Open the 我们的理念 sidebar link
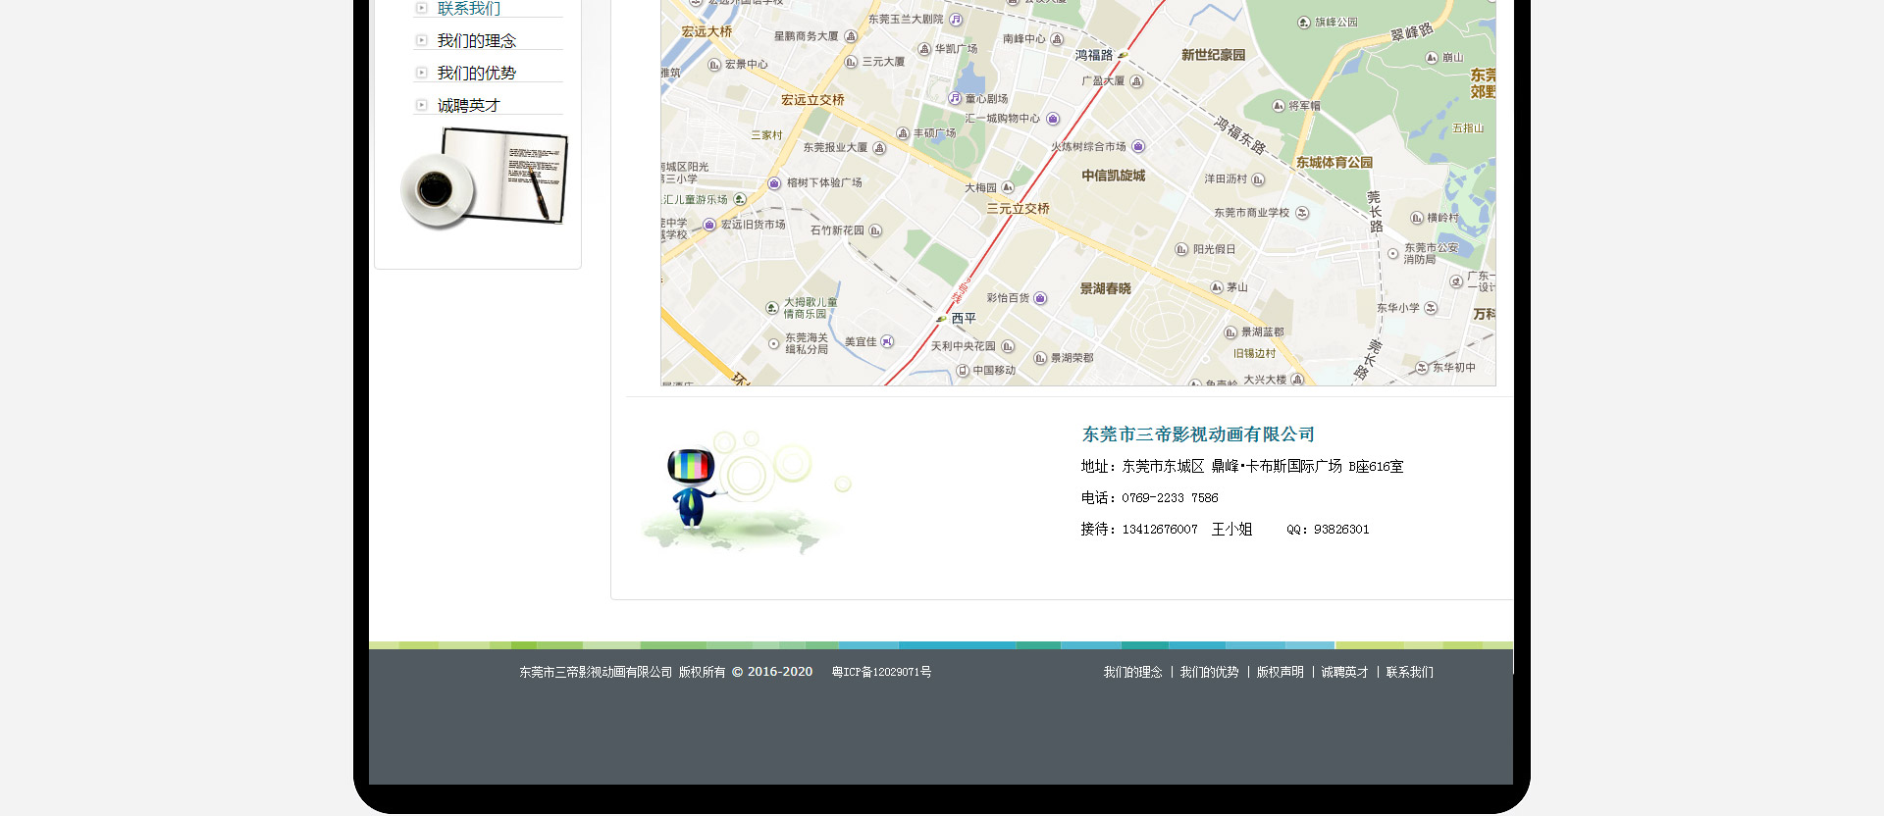The image size is (1884, 816). coord(476,41)
